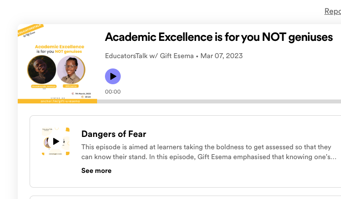
Task: Expand Dangers of Fear with See more
Action: (x=96, y=170)
